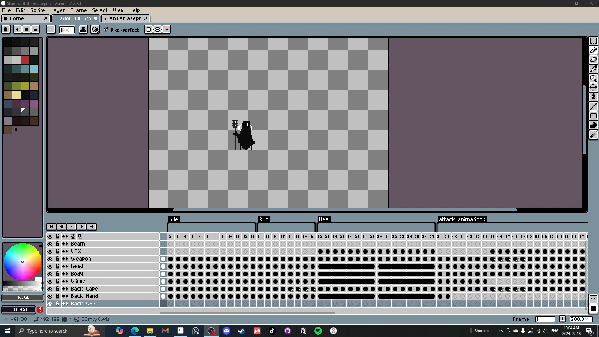Open the sort and gradients palette button
The height and width of the screenshot is (337, 599).
click(18, 29)
